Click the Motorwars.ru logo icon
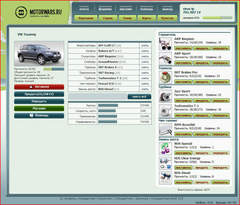 [x=21, y=12]
